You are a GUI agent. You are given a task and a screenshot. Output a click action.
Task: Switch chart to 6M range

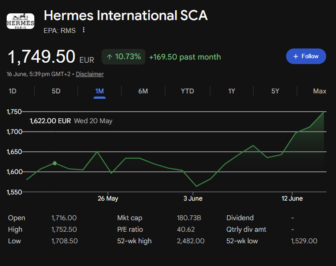click(x=143, y=91)
